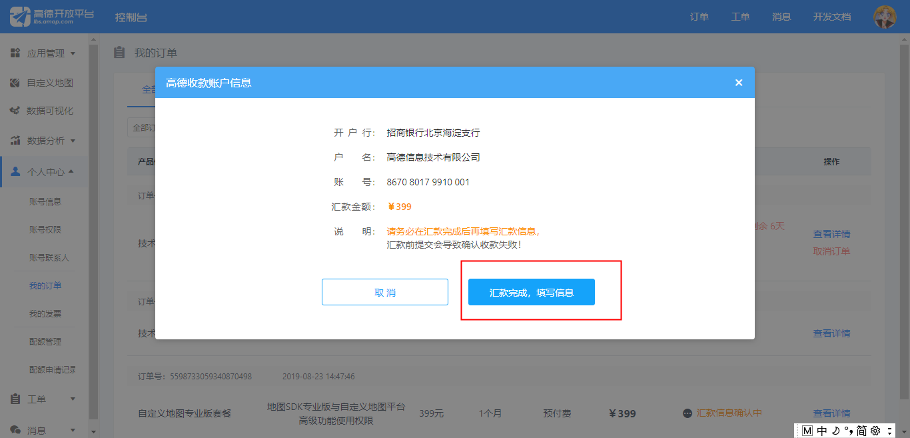Open the IME settings gear icon
This screenshot has height=438, width=910.
coord(875,431)
